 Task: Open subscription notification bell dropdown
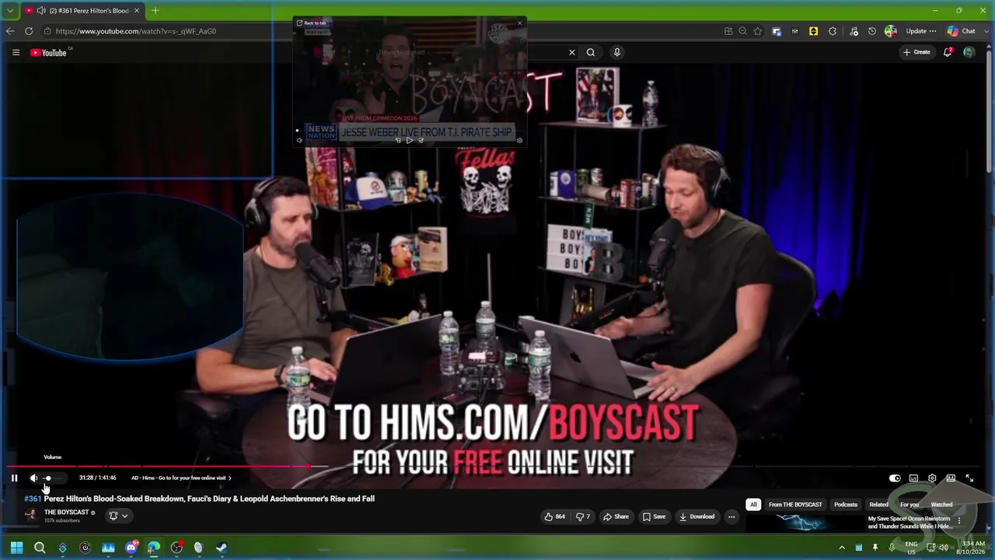click(118, 516)
